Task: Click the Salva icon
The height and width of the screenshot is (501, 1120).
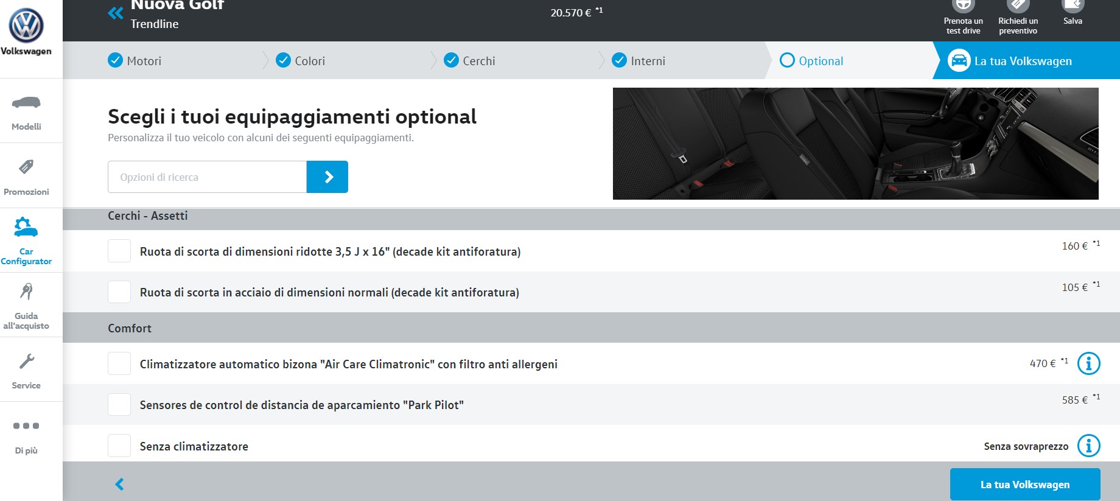Action: (x=1073, y=6)
